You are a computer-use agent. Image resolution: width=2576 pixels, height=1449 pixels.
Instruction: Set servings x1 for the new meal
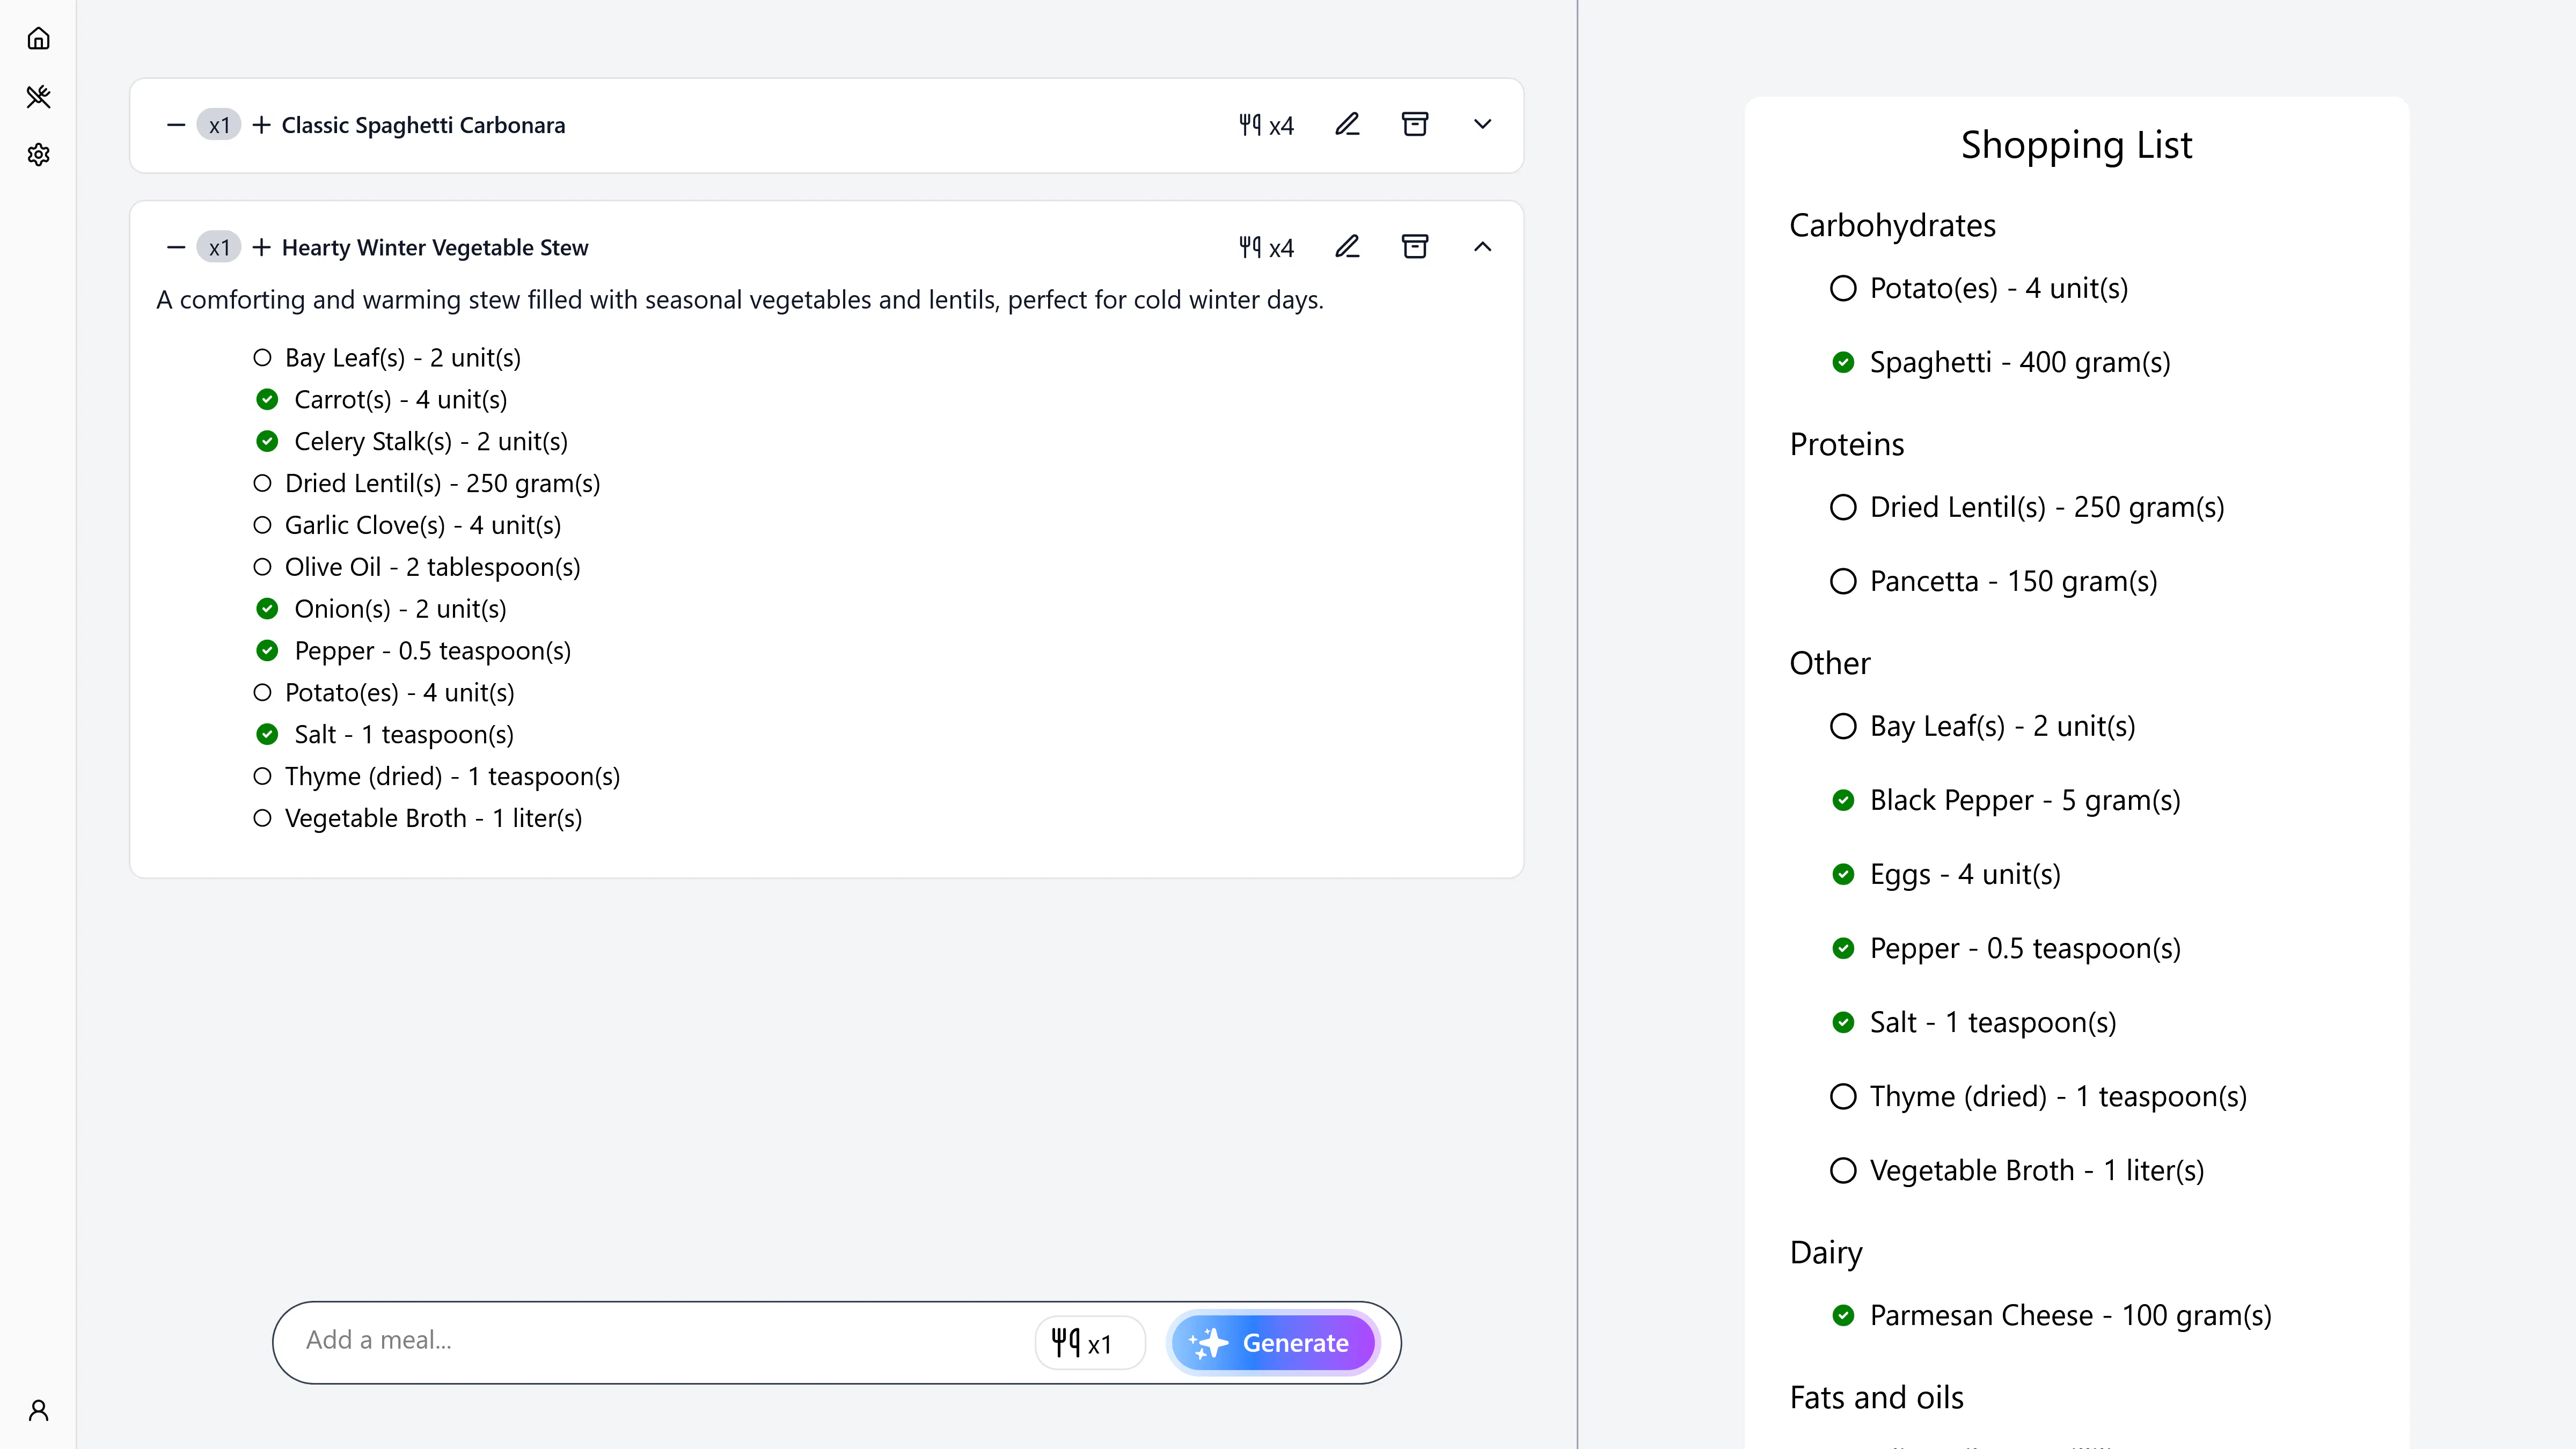[x=1089, y=1343]
